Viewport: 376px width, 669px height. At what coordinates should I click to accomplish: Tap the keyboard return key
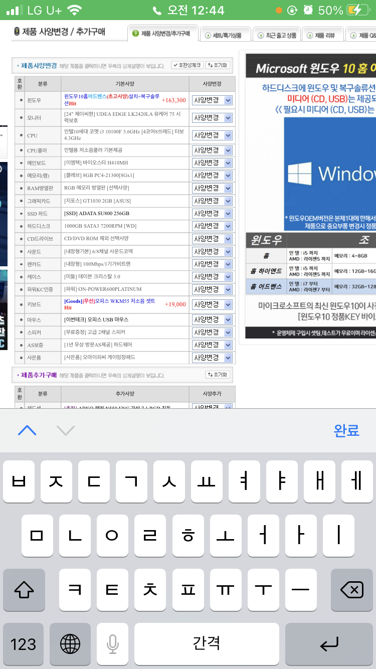329,643
